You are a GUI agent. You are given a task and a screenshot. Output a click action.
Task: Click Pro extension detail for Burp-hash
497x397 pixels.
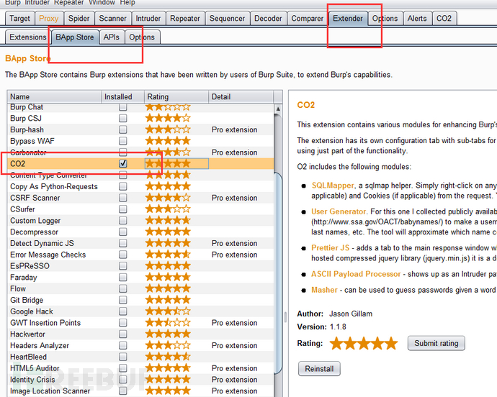[234, 129]
